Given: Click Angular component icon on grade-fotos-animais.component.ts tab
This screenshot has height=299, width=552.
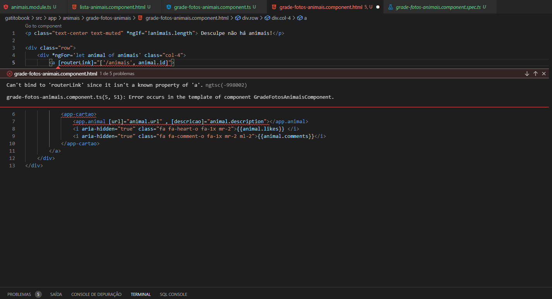Looking at the screenshot, I should coord(168,7).
